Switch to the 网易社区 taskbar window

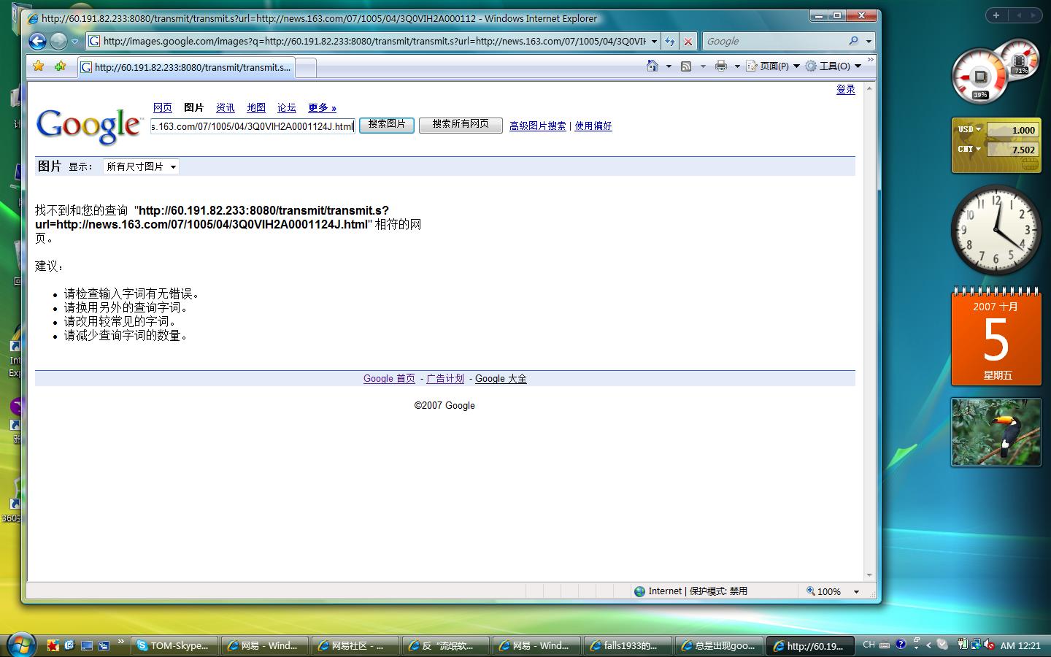(x=355, y=646)
